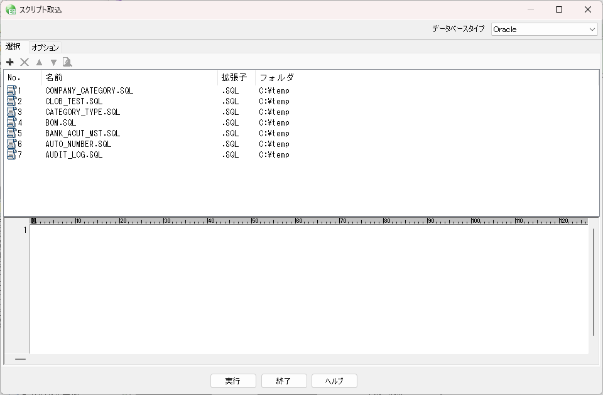The width and height of the screenshot is (603, 395).
Task: Click C:¥temp folder cell of COMPANY_CATEGORY.SQL row
Action: click(274, 91)
